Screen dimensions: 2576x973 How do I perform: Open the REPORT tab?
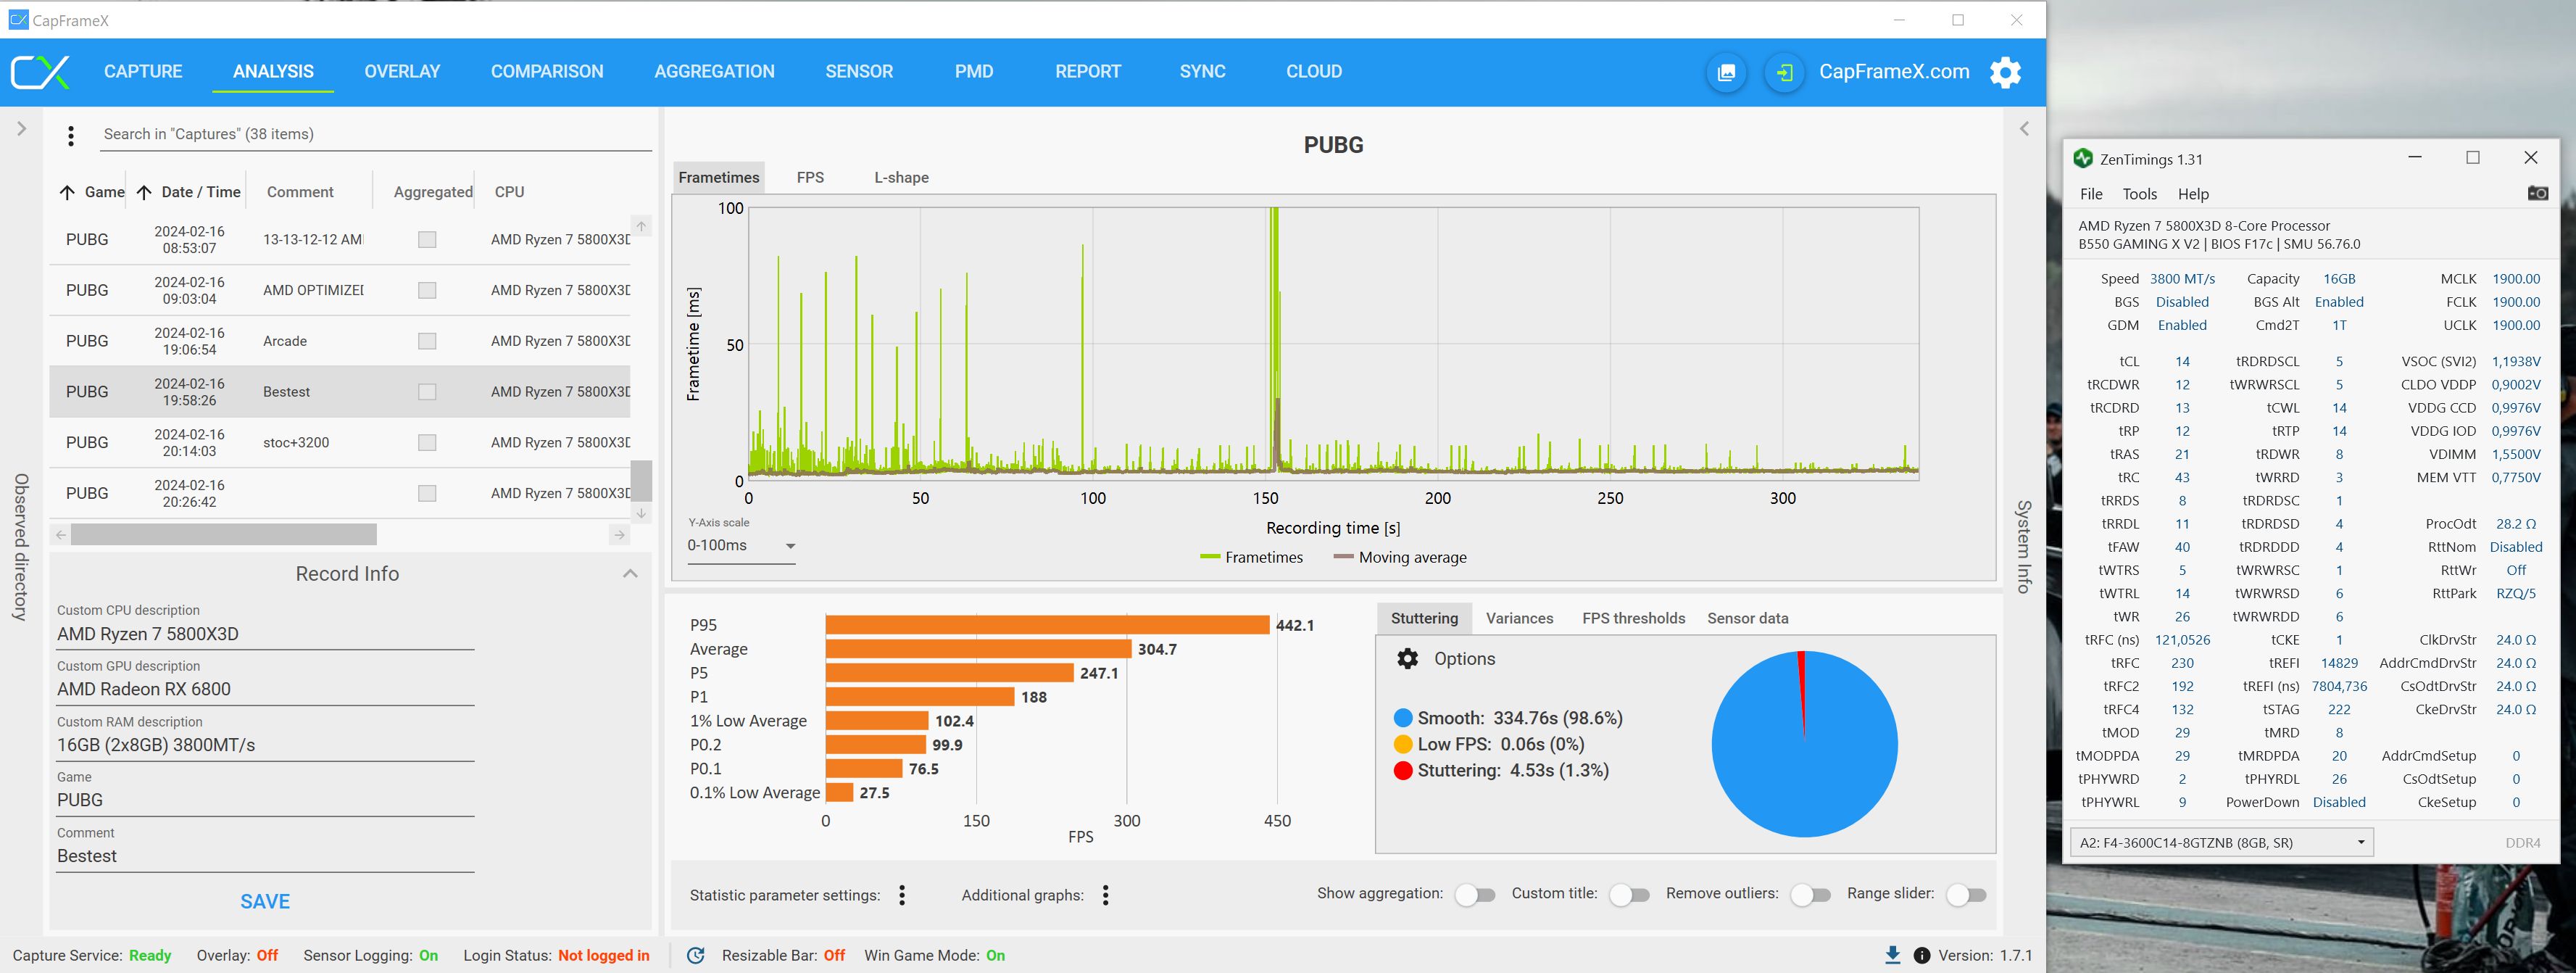[1088, 72]
